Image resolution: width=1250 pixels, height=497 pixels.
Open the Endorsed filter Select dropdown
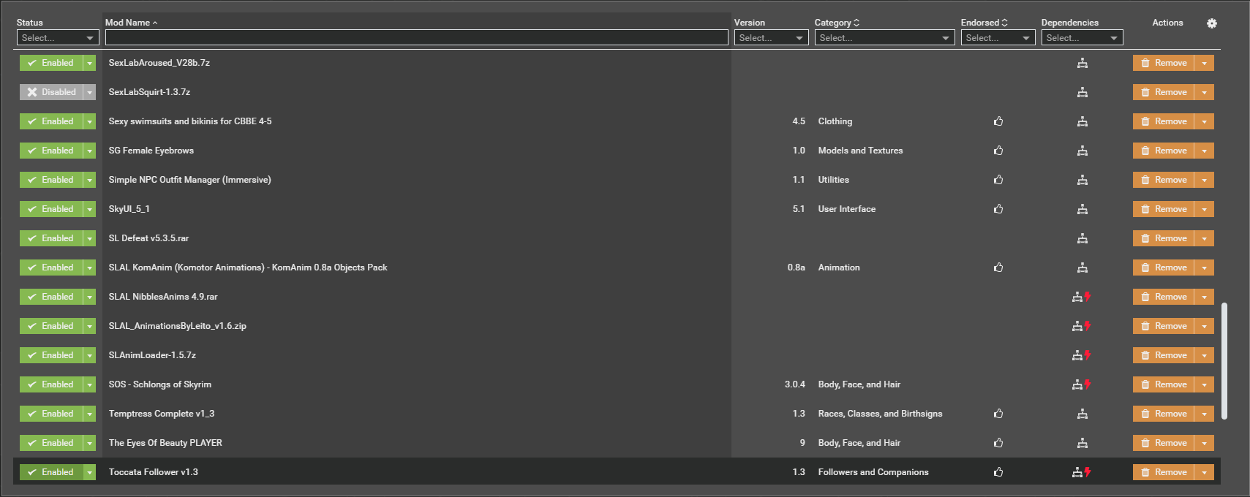pos(998,38)
